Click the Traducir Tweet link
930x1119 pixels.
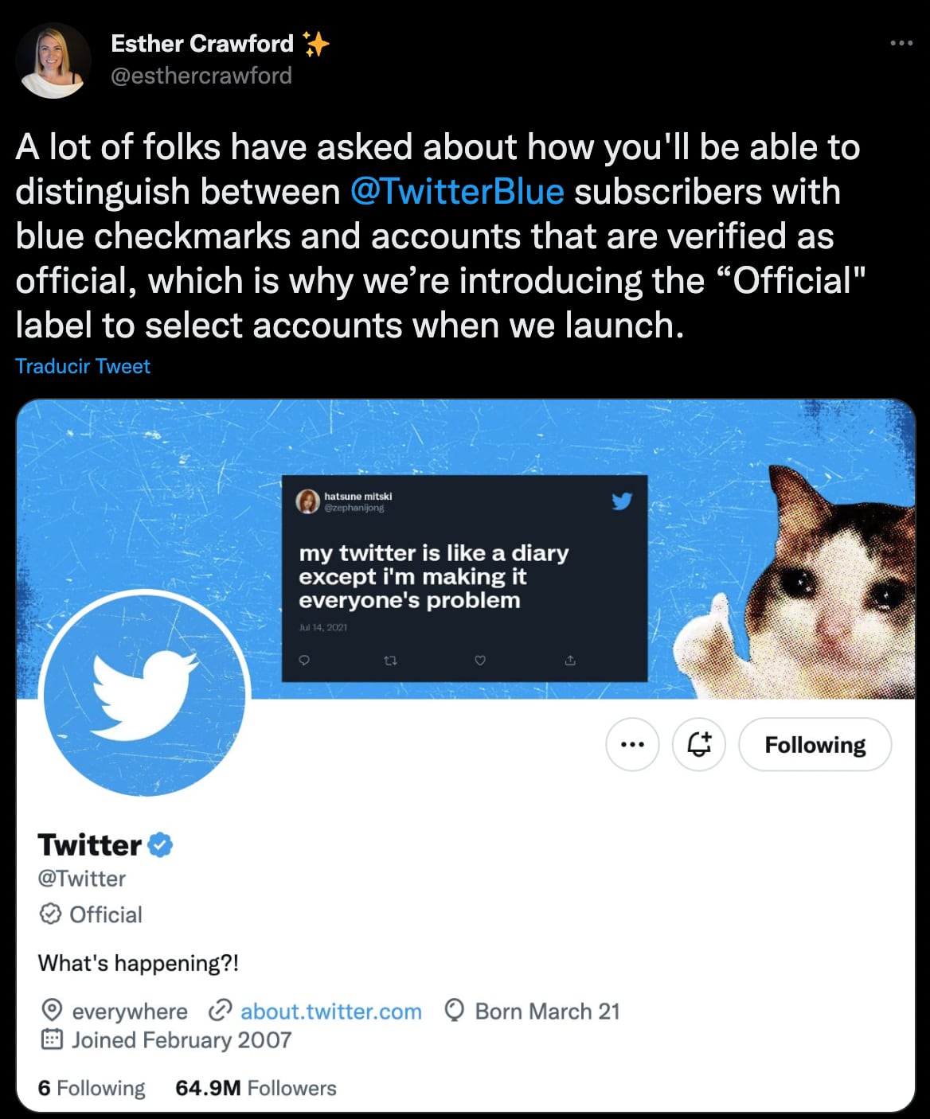point(83,366)
